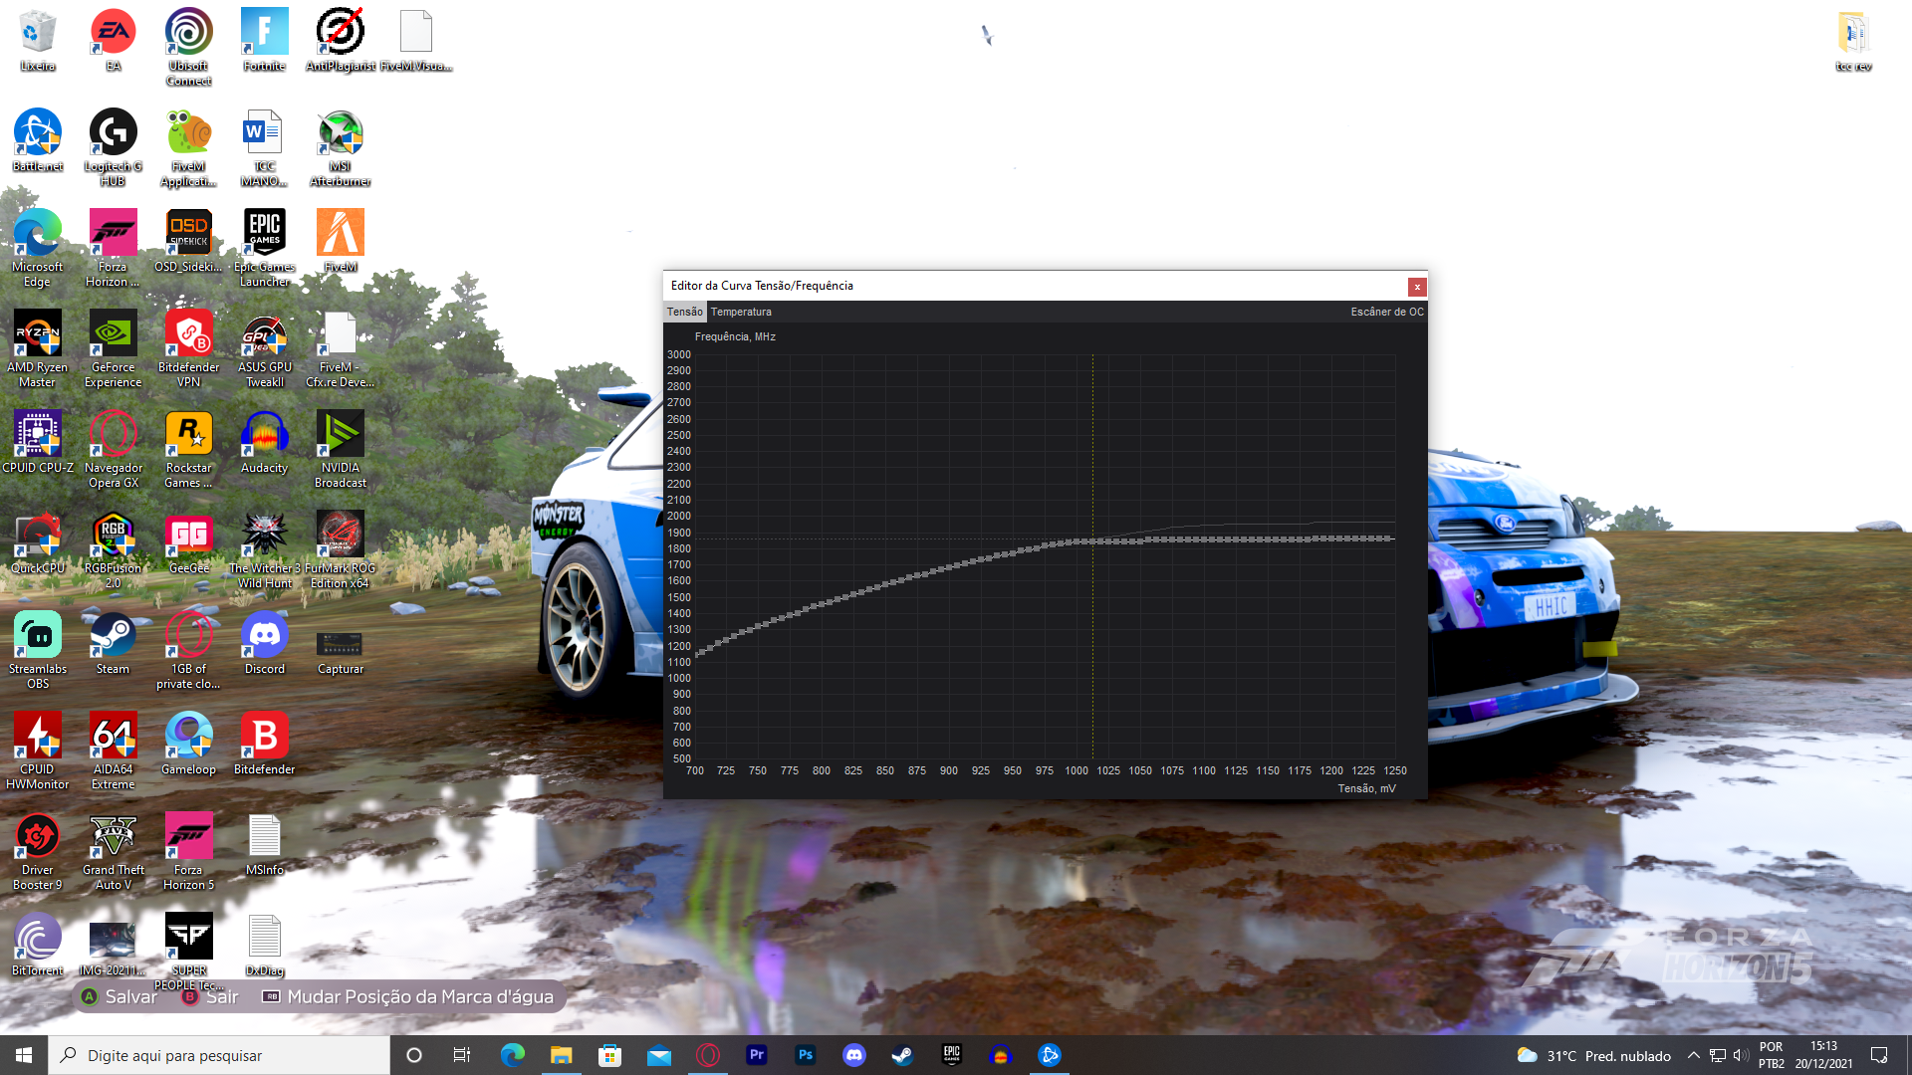The height and width of the screenshot is (1075, 1912).
Task: Open Photoshop from the taskbar
Action: click(x=805, y=1055)
